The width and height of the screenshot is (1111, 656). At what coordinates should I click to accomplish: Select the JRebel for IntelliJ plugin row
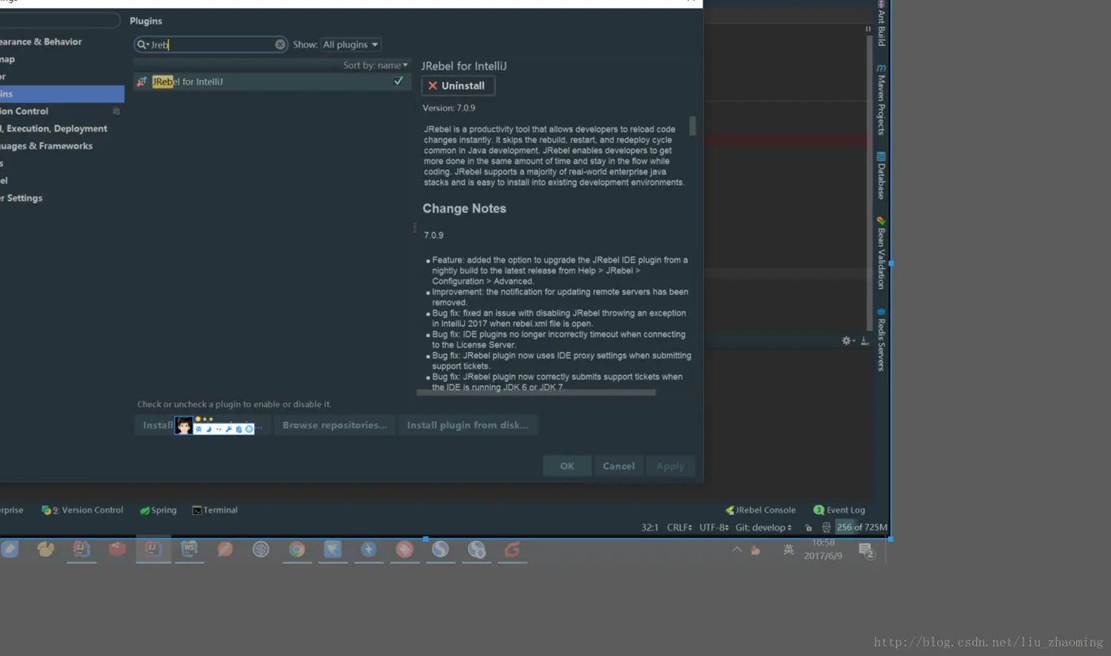click(x=271, y=82)
